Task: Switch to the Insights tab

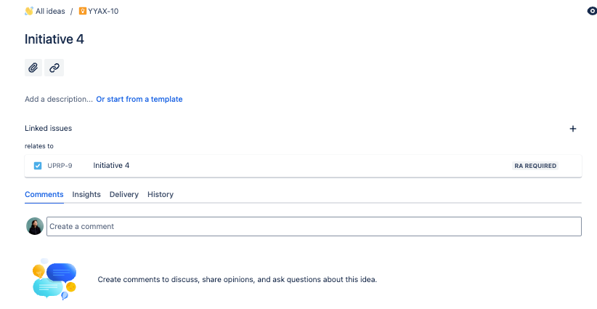Action: (x=86, y=194)
